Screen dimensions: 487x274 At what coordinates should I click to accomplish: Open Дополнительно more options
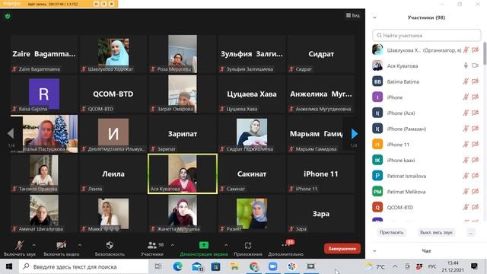tap(286, 249)
